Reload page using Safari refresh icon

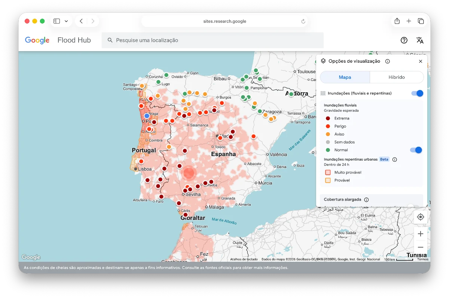click(303, 21)
